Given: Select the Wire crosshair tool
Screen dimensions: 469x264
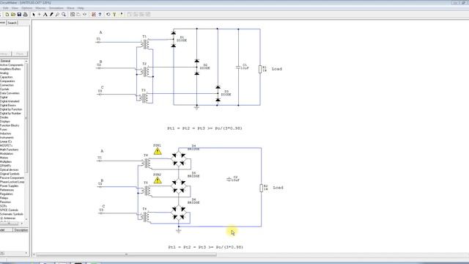Looking at the screenshot, I should tap(39, 15).
